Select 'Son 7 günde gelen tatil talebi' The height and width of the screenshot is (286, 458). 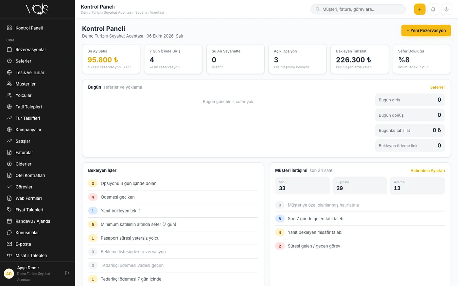(x=360, y=219)
